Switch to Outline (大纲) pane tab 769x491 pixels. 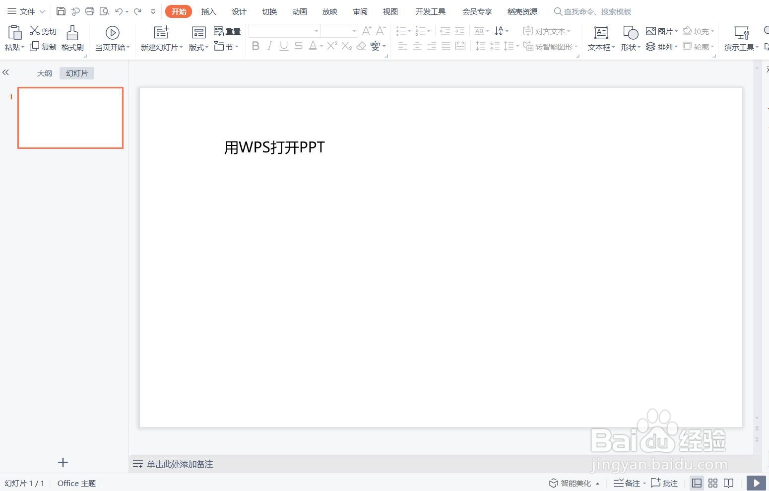pyautogui.click(x=44, y=73)
